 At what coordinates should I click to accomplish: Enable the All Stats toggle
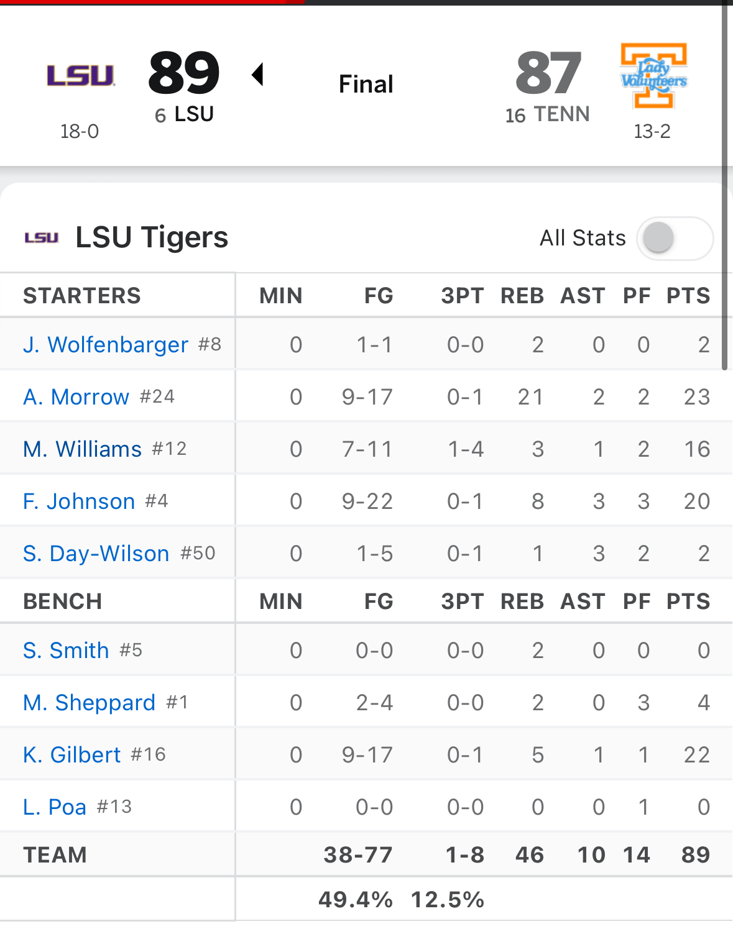[x=675, y=238]
